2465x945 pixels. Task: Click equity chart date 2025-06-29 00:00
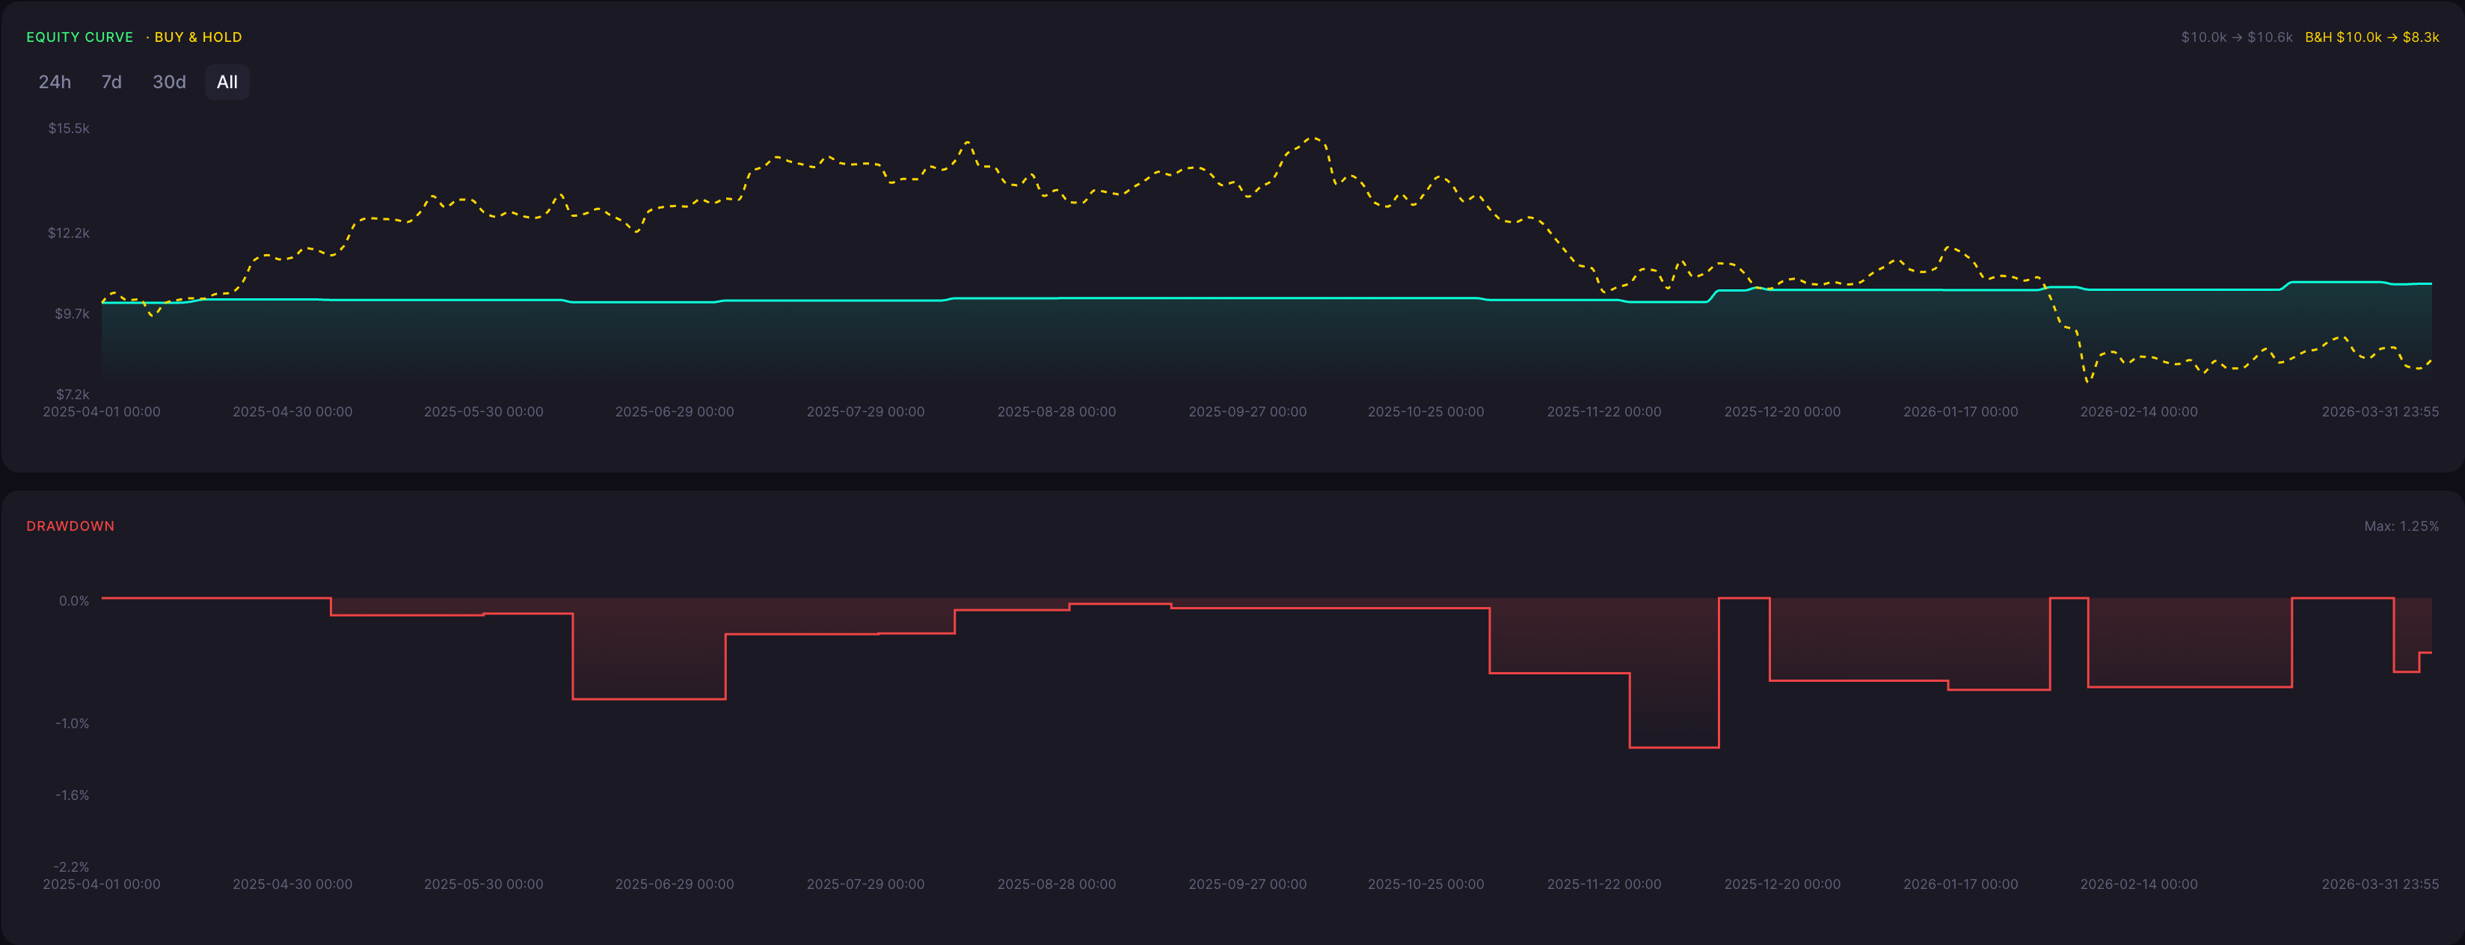tap(675, 412)
